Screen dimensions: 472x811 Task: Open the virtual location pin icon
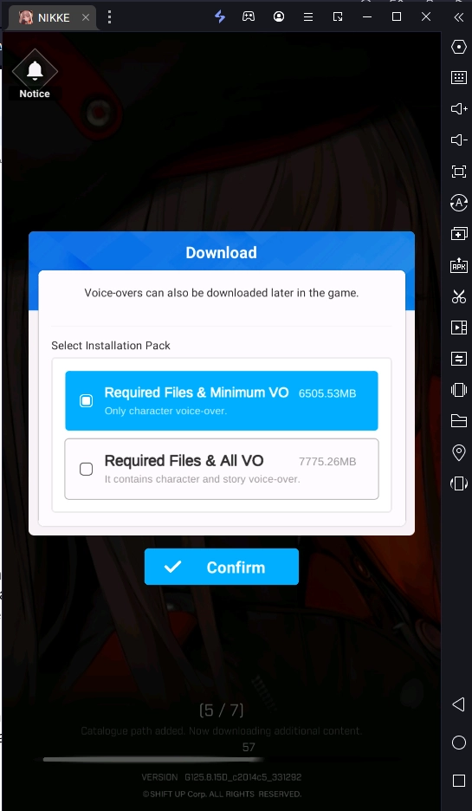[x=458, y=452]
